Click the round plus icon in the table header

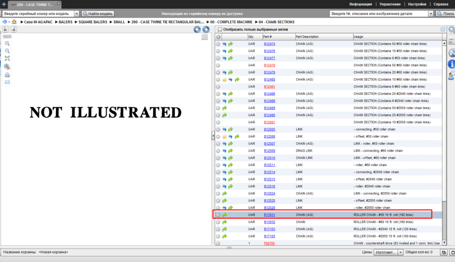218,37
